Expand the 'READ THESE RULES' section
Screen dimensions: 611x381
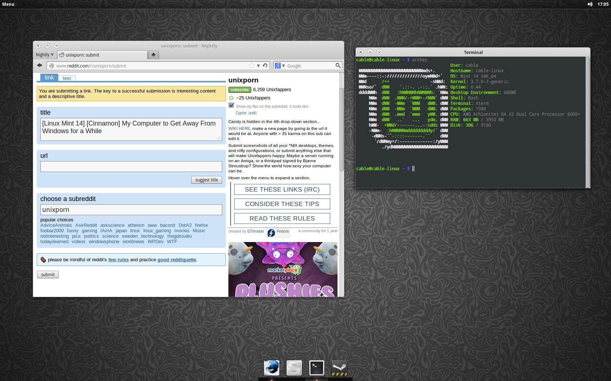(x=282, y=218)
